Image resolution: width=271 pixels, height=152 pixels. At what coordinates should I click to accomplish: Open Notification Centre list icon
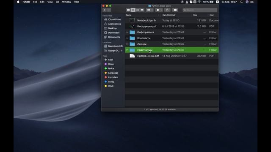[252, 2]
